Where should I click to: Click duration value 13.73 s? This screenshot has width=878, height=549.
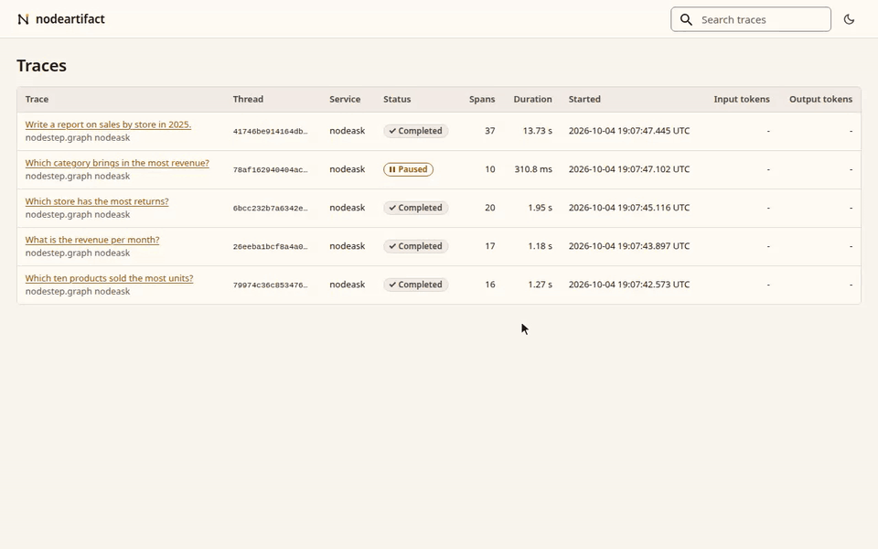[538, 131]
